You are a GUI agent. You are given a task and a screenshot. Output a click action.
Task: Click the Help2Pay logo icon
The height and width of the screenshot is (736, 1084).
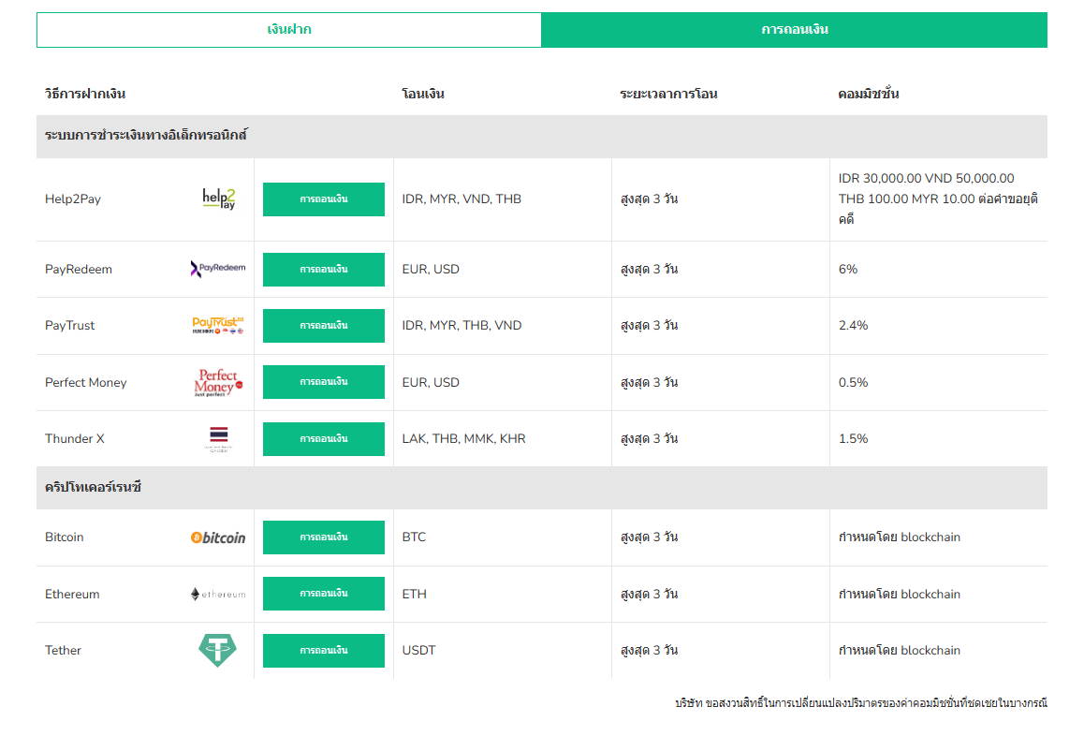click(219, 199)
